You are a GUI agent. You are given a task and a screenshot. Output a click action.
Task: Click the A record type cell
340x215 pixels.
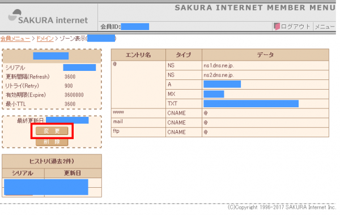[x=184, y=85]
